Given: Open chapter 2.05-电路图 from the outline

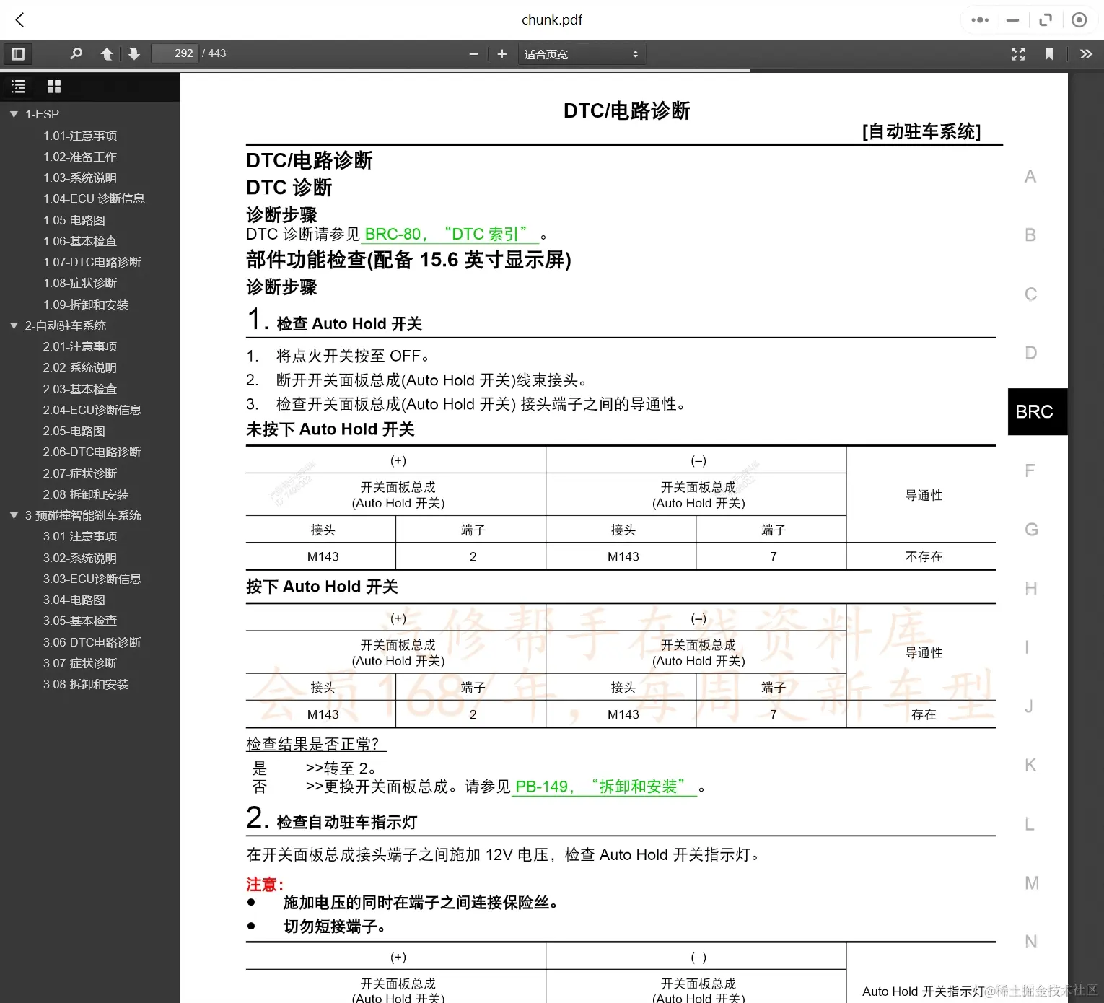Looking at the screenshot, I should 73,431.
